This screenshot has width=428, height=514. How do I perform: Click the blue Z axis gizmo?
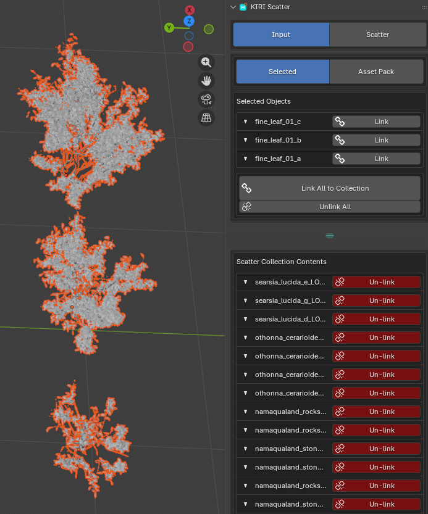190,22
